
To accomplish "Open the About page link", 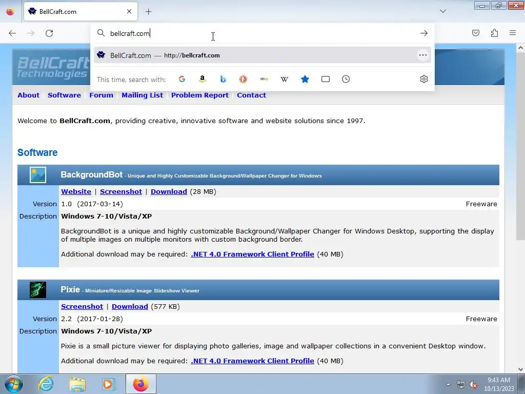I will (29, 95).
